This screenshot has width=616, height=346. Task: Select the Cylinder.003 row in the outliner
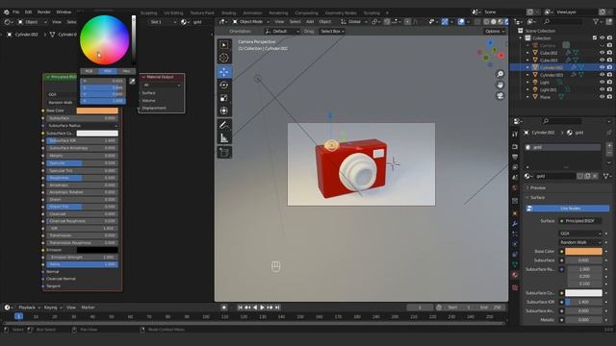click(562, 75)
